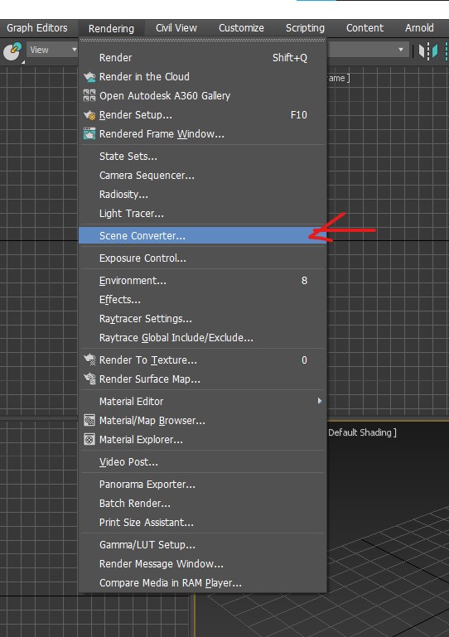This screenshot has height=637, width=449.
Task: Open Exposure Control
Action: (203, 258)
